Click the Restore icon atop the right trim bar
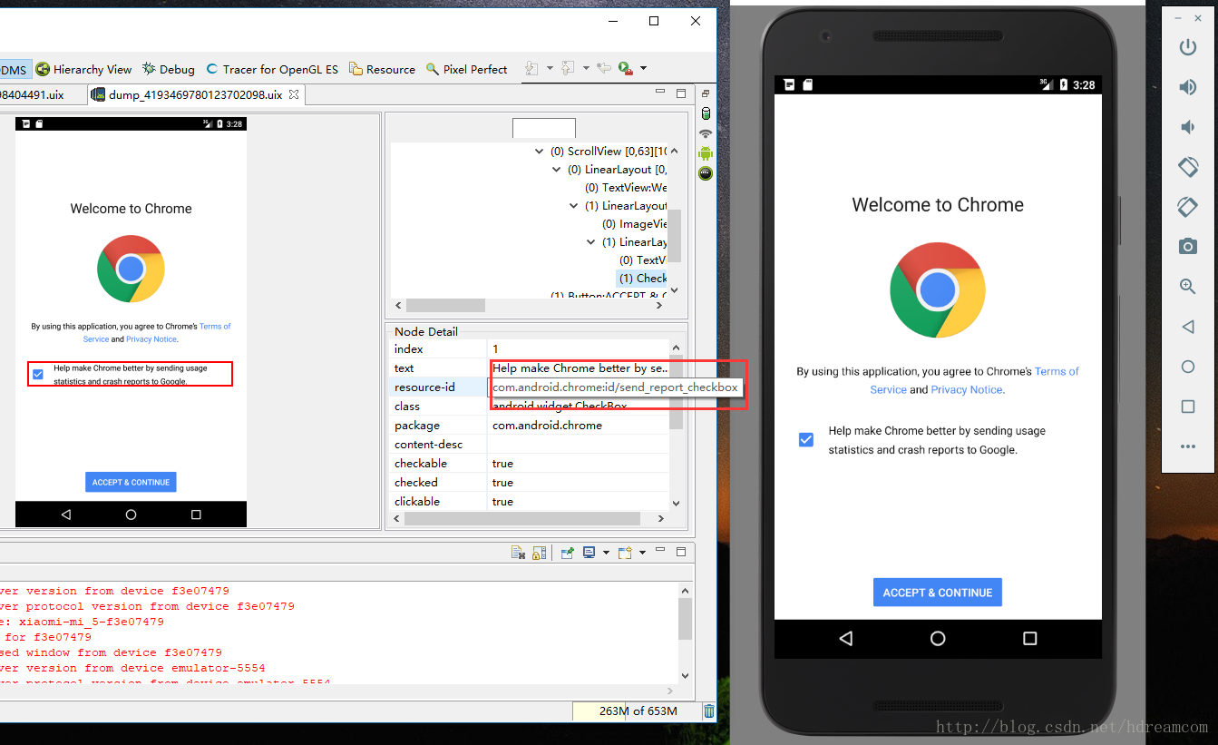Viewport: 1218px width, 745px height. (x=706, y=93)
